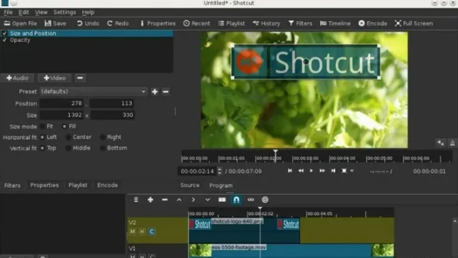Open the View menu
458x258 pixels.
pos(41,12)
